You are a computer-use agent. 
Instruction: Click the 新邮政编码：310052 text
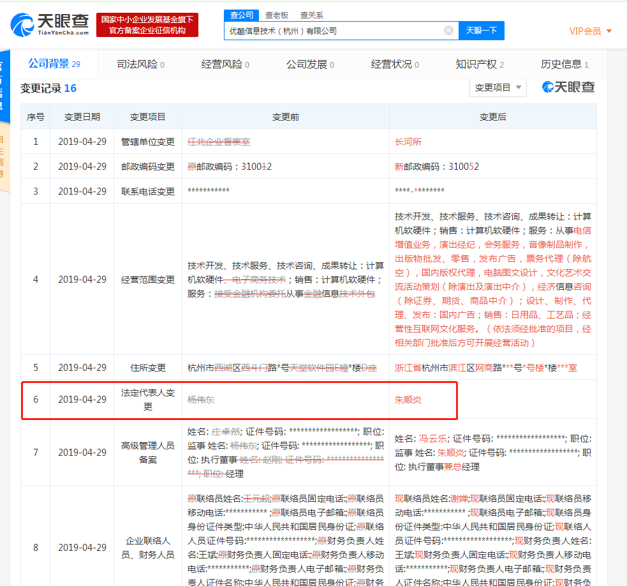coord(437,167)
